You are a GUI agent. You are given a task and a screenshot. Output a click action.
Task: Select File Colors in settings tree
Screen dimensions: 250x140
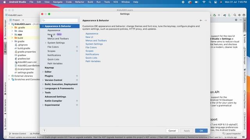coord(60,47)
